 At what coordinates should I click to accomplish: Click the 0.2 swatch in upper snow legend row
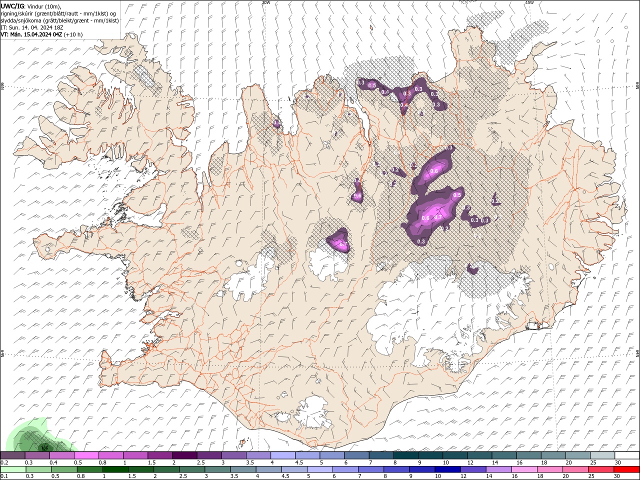coord(12,455)
